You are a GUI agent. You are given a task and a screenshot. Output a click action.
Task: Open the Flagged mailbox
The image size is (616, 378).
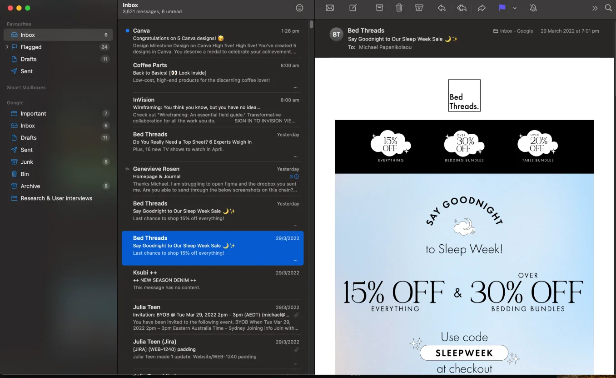pyautogui.click(x=58, y=47)
